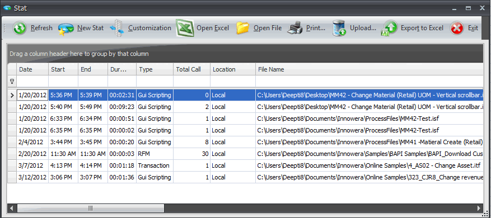
Task: Click the Total Call value 30
Action: coord(191,154)
